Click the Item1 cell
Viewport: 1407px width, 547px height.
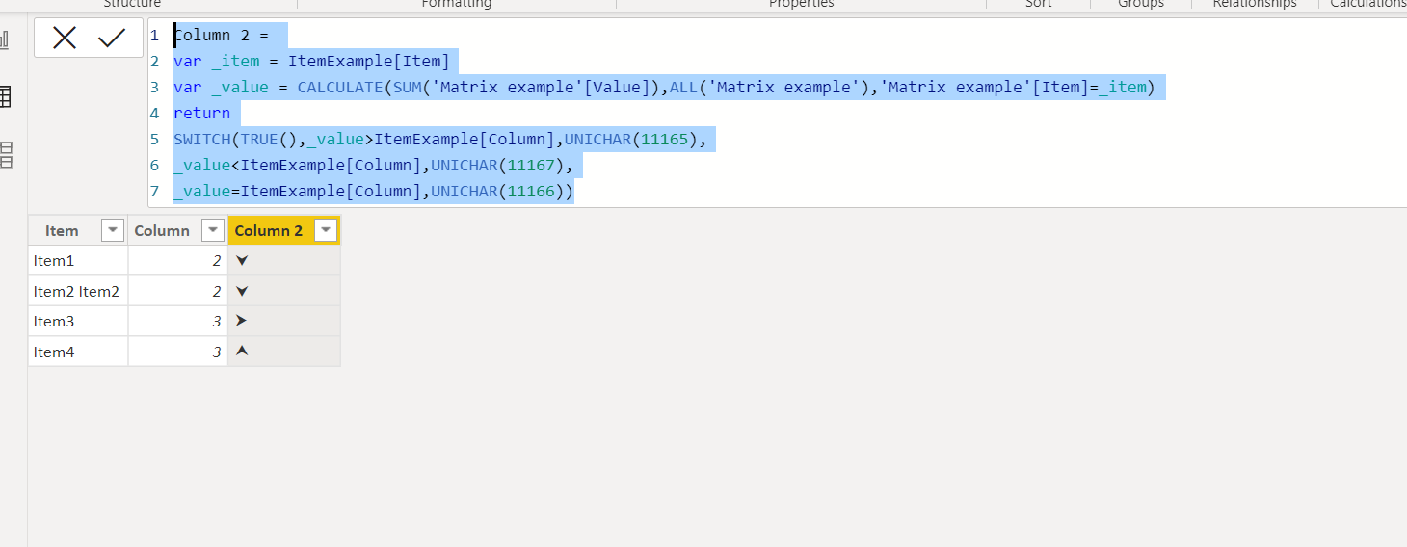point(78,261)
